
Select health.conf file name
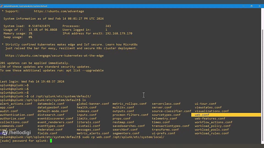tap(87, 107)
